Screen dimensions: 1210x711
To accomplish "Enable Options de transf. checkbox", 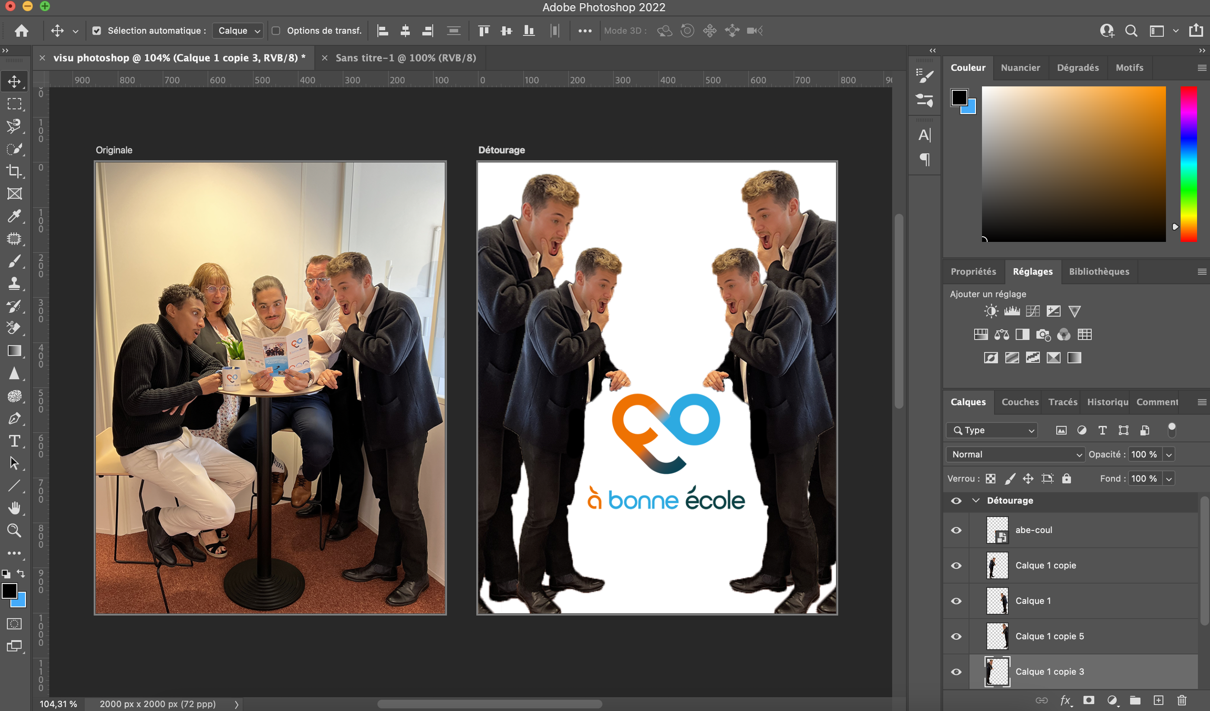I will tap(276, 31).
